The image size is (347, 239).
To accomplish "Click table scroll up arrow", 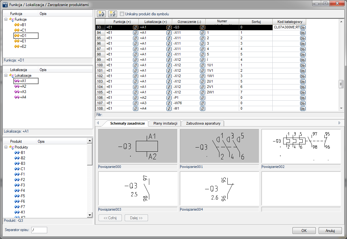I will click(341, 22).
